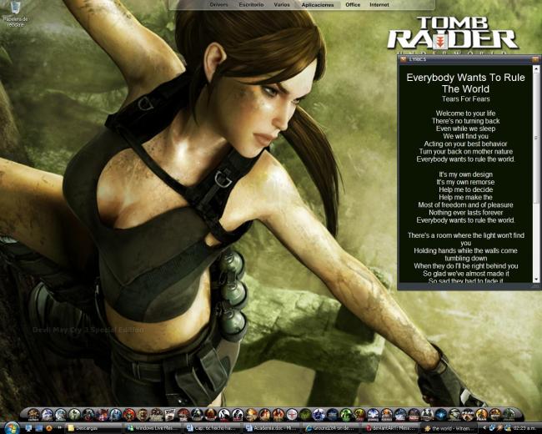Click the Winamp lightning bolt tray icon
Image resolution: width=542 pixels, height=434 pixels.
pyautogui.click(x=500, y=428)
